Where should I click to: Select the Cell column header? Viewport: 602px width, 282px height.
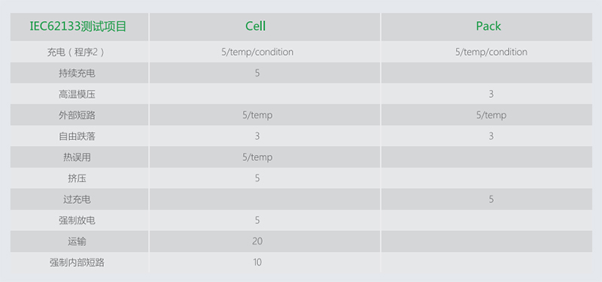pyautogui.click(x=256, y=26)
